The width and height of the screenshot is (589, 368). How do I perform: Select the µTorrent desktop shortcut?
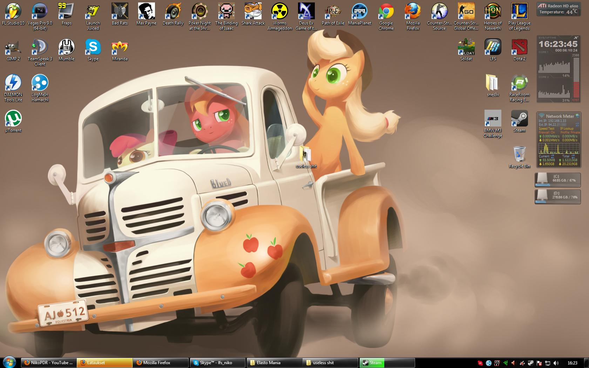(x=13, y=121)
